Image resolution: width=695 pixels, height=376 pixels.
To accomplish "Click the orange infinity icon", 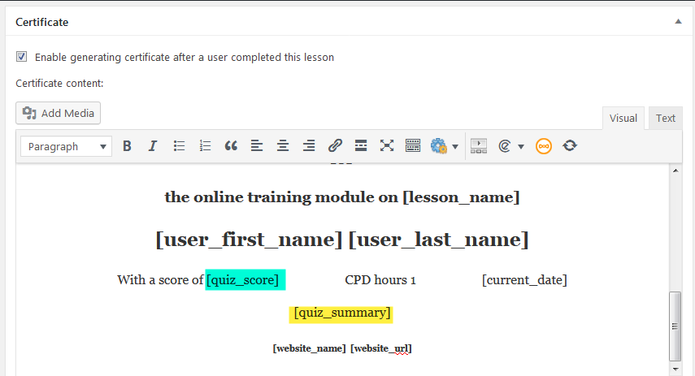I will point(544,145).
